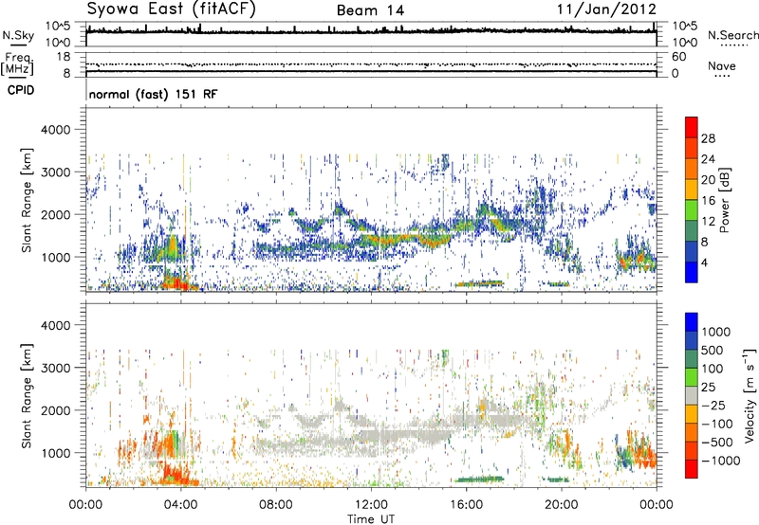This screenshot has height=525, width=759.
Task: Click the "N.Search" legend label
Action: tap(732, 35)
